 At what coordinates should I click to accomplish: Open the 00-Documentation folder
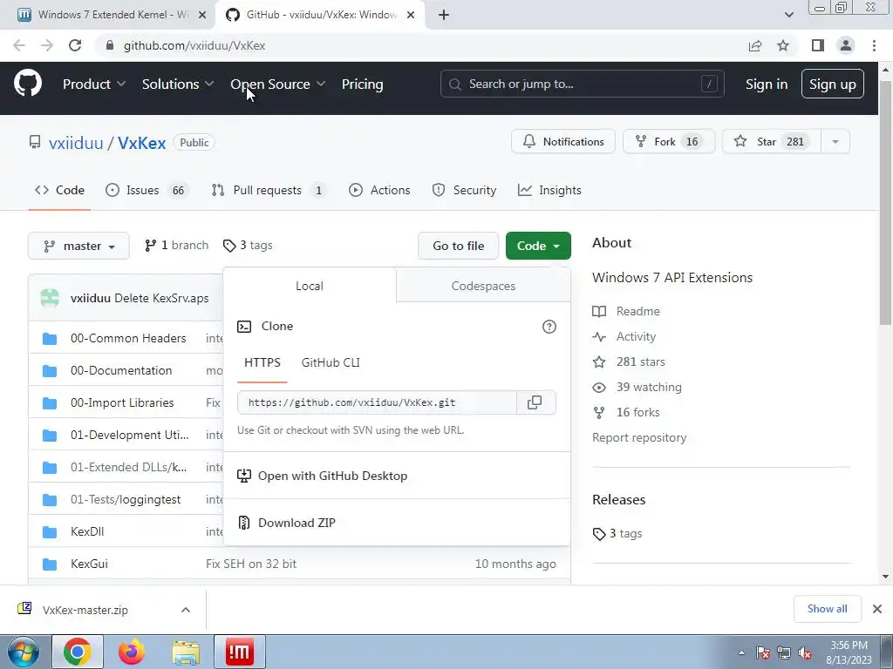tap(121, 370)
